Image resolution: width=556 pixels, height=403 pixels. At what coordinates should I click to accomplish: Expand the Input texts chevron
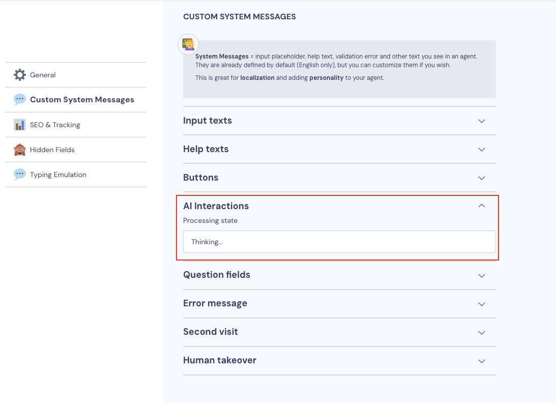[x=482, y=121]
